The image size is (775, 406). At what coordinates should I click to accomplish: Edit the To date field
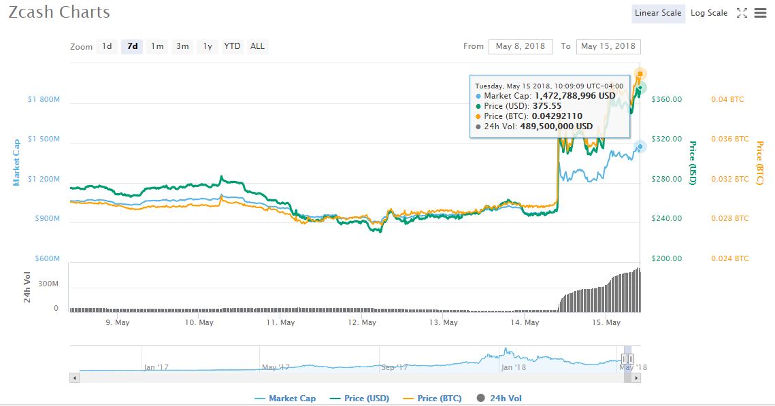608,46
